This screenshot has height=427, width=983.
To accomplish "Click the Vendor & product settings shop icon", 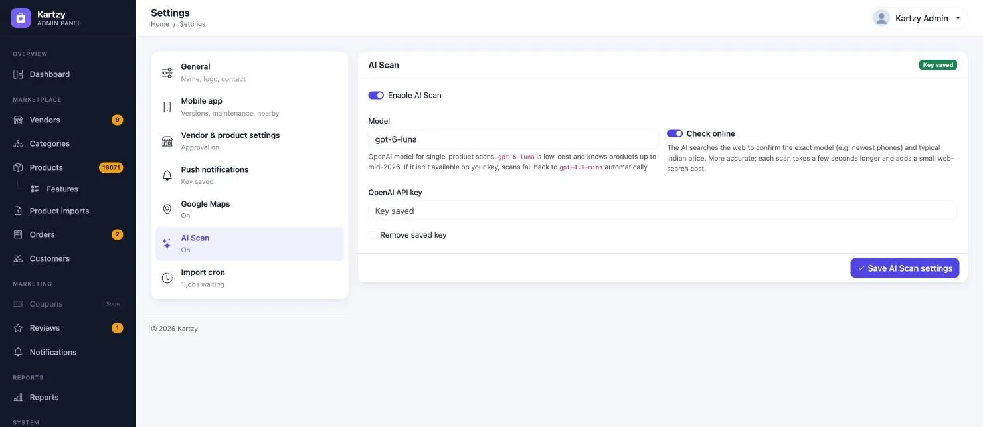I will tap(167, 141).
